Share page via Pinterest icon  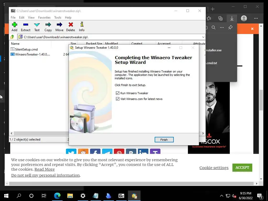click(119, 152)
